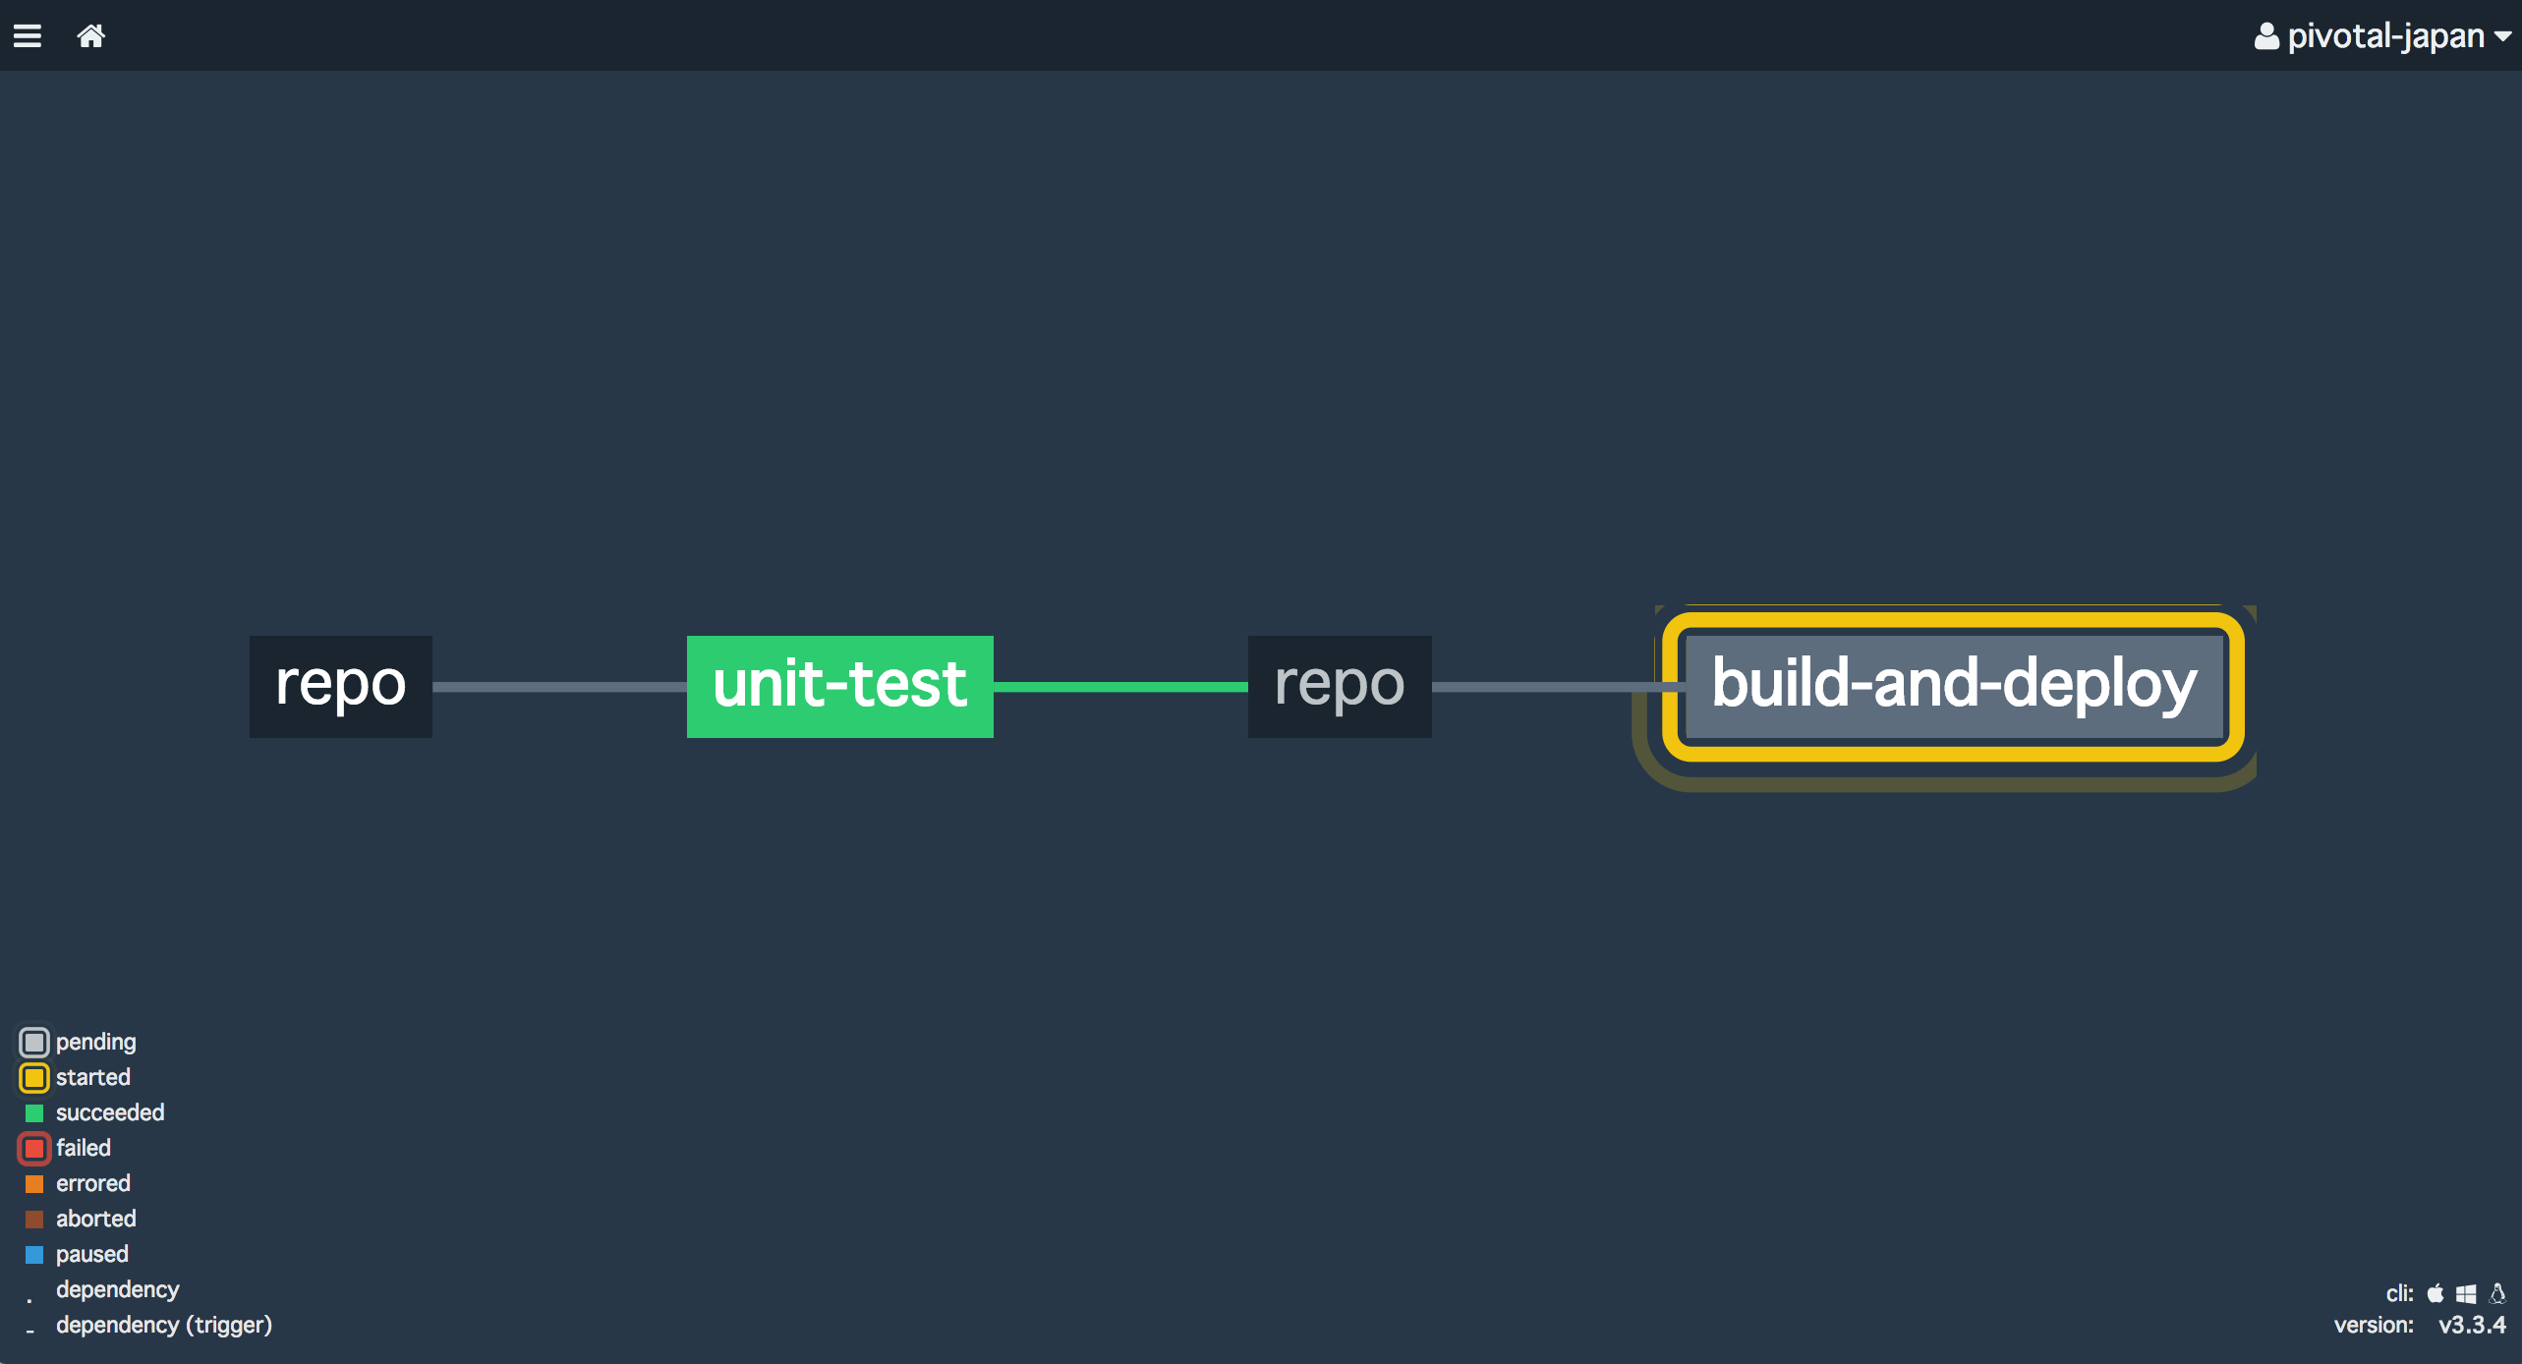The height and width of the screenshot is (1364, 2522).
Task: Open the build-and-deploy job
Action: (x=1954, y=686)
